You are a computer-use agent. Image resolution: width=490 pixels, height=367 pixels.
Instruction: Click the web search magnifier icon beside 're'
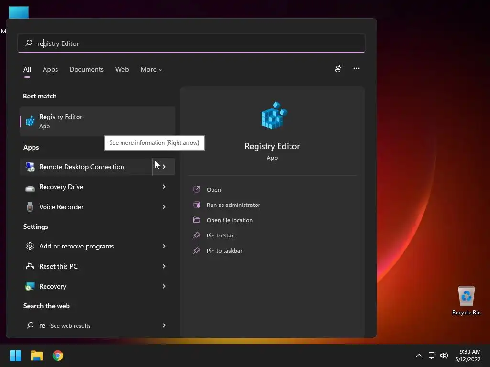pos(30,325)
